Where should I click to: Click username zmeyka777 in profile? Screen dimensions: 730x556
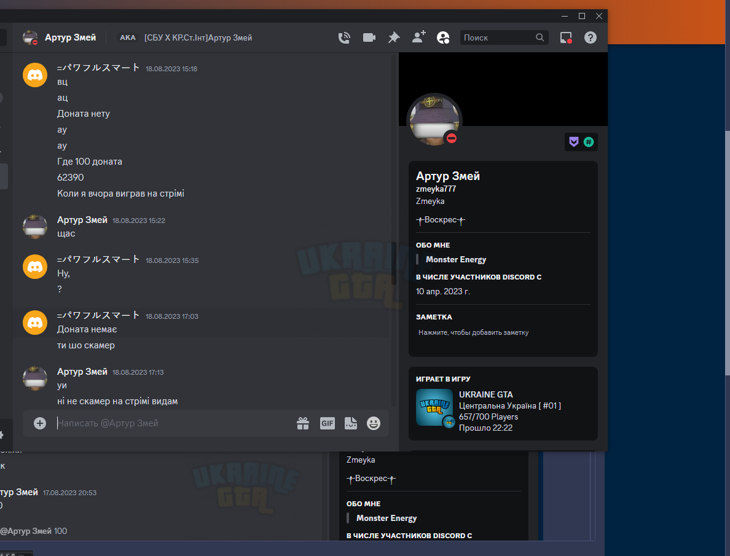pos(436,189)
